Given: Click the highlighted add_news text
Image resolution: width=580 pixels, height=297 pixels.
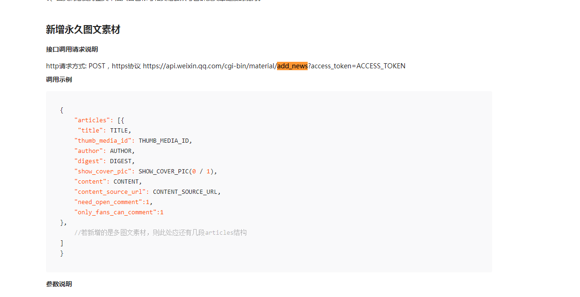Looking at the screenshot, I should (x=292, y=66).
